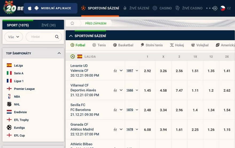235x148 pixels.
Task: Open settings via the gear icon
Action: 215,8
